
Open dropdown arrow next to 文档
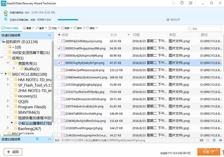click(58, 28)
